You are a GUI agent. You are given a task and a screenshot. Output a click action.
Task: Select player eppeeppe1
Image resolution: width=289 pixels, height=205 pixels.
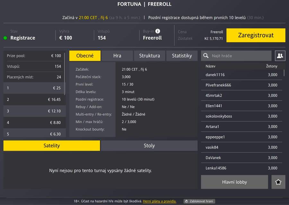[241, 137]
